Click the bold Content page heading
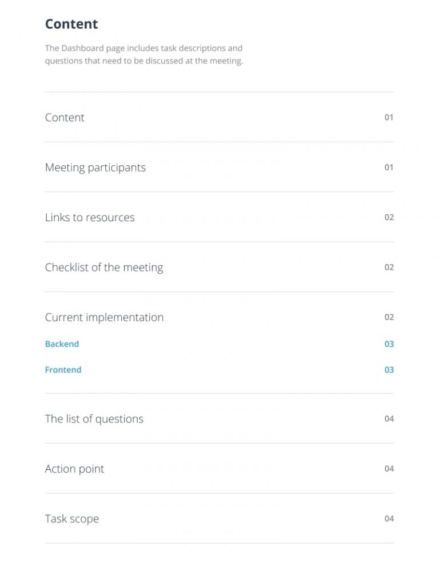The height and width of the screenshot is (567, 439). 71,24
